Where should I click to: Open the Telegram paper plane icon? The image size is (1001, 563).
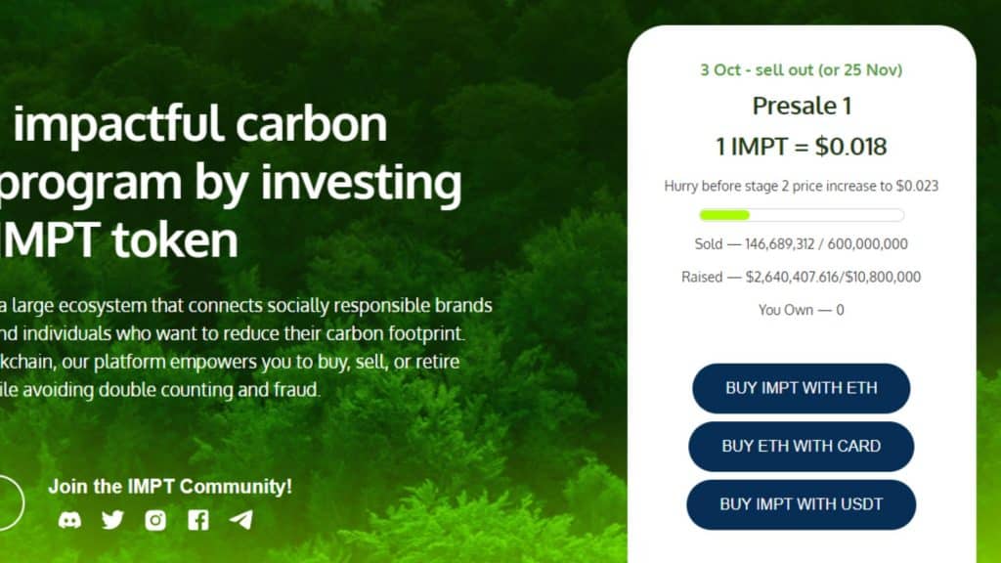pos(240,520)
